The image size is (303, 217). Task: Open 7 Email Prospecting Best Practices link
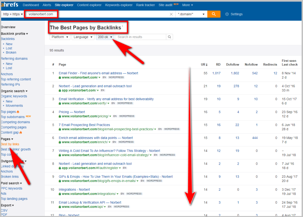84,125
